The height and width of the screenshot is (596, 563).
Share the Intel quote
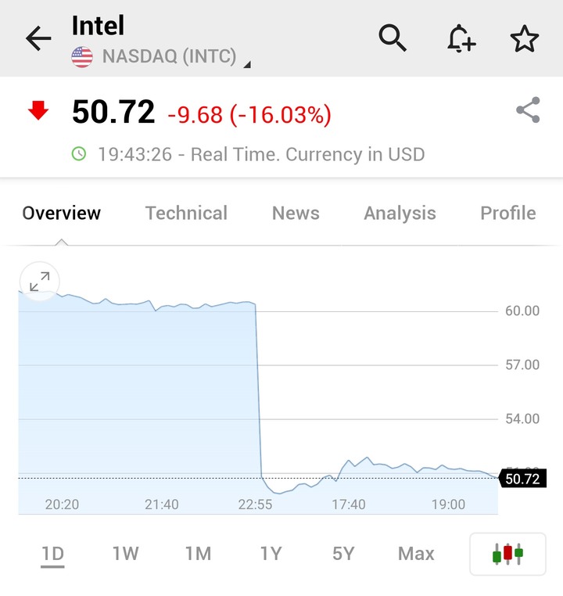[528, 110]
